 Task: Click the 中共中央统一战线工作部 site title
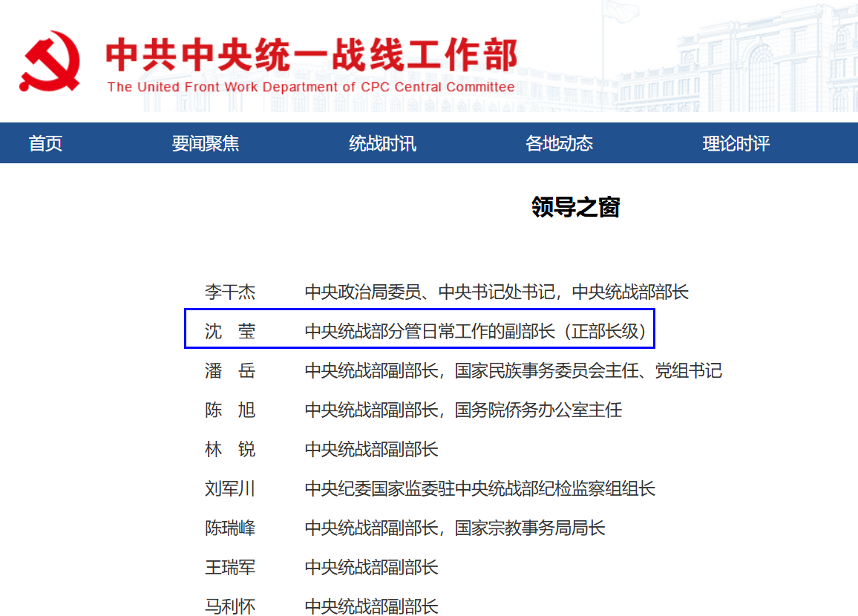(311, 55)
